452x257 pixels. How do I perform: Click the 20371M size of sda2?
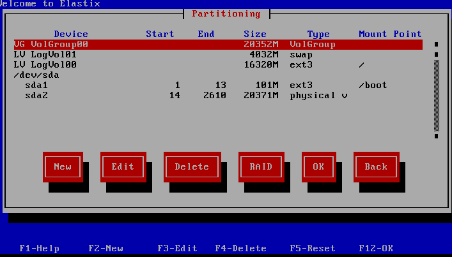(261, 96)
